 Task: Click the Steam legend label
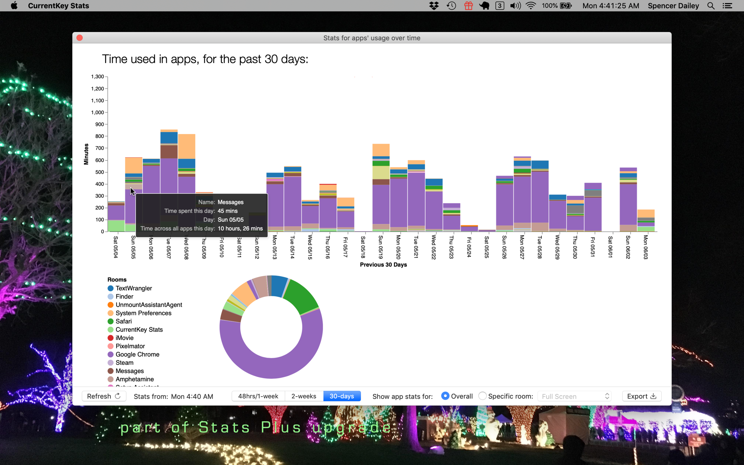tap(125, 363)
